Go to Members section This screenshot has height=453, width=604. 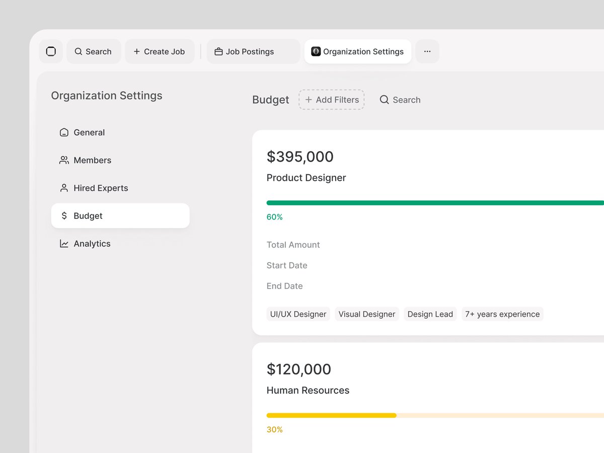click(120, 160)
